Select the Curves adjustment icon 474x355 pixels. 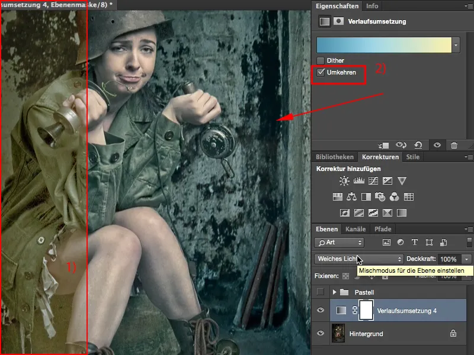(x=373, y=180)
